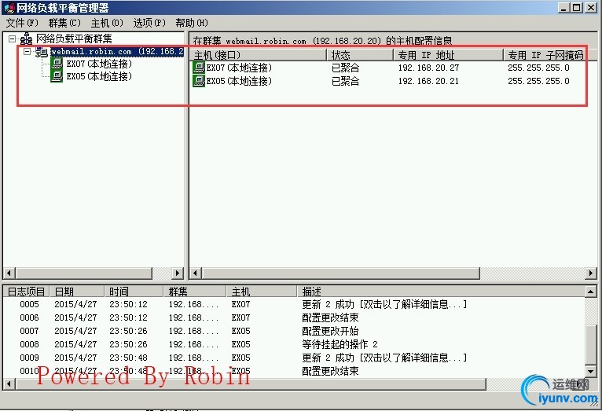Image resolution: width=602 pixels, height=411 pixels.
Task: Open the 帮助(H) menu
Action: pyautogui.click(x=192, y=23)
